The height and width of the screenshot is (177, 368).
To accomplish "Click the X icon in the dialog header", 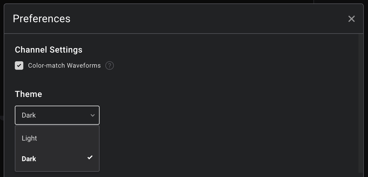I will (x=351, y=19).
